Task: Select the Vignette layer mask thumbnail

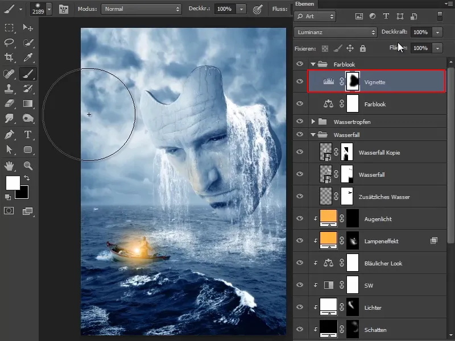Action: [353, 81]
